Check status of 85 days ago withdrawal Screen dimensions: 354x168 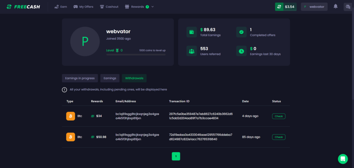pos(279,137)
